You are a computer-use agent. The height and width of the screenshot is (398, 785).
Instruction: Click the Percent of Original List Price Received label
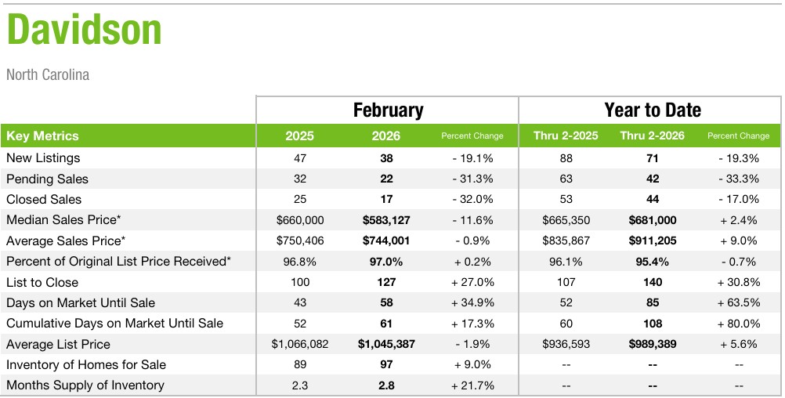click(x=118, y=262)
